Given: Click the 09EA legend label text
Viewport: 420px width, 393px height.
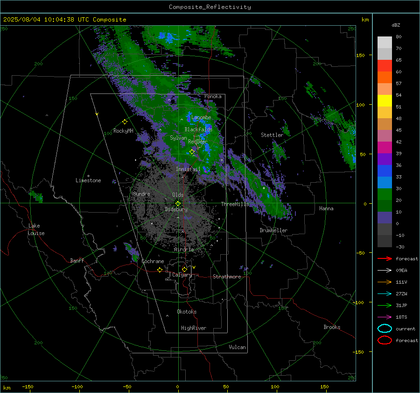Looking at the screenshot, I should point(401,271).
